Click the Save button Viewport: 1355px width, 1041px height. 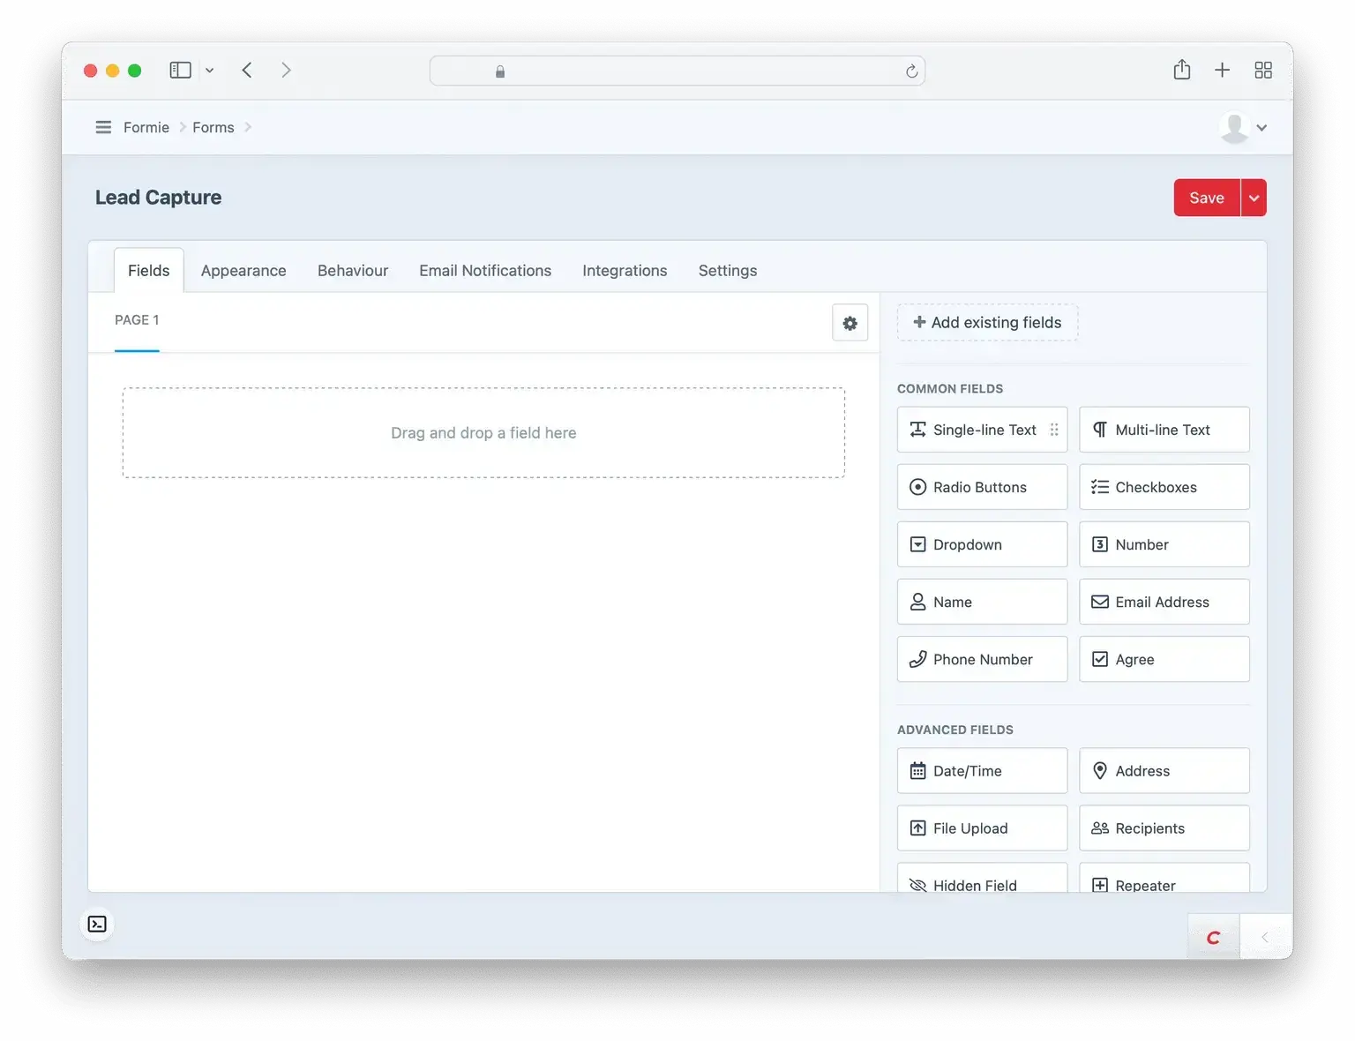(x=1206, y=198)
